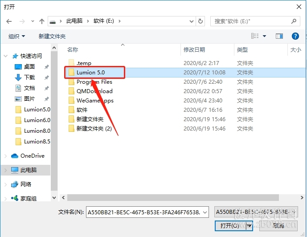Click the file name input field
Image resolution: width=307 pixels, height=237 pixels.
(144, 212)
